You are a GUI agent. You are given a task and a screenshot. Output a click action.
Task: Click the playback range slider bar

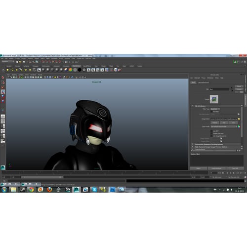(x=42, y=177)
